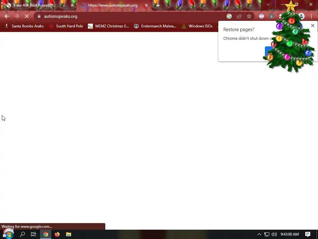Open the Endermanch Malwa... bookmark
Image resolution: width=318 pixels, height=239 pixels.
click(155, 26)
